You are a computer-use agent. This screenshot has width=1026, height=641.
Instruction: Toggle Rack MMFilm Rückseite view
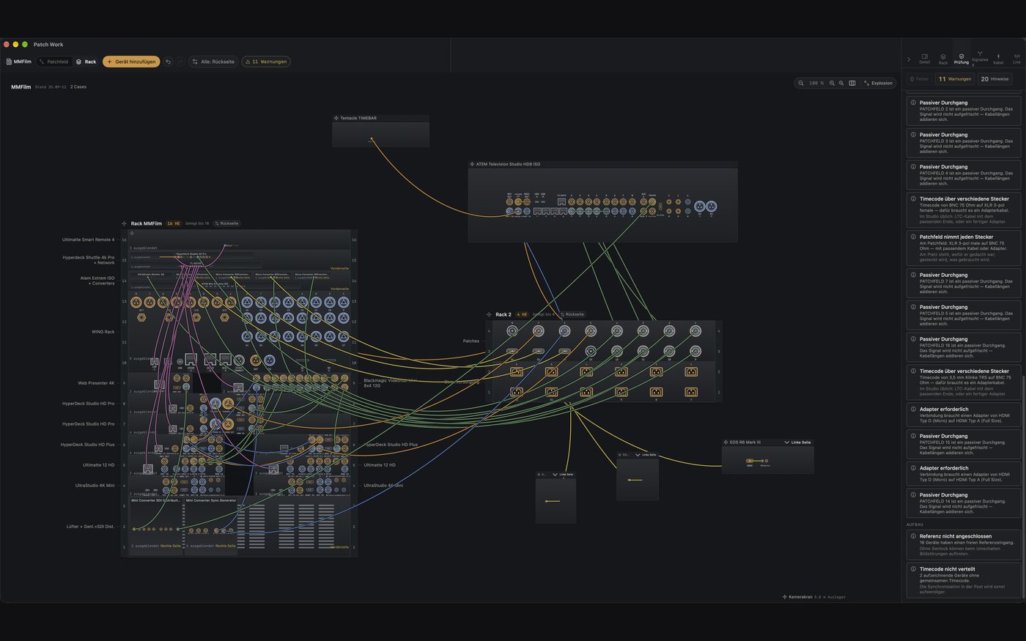tap(226, 223)
